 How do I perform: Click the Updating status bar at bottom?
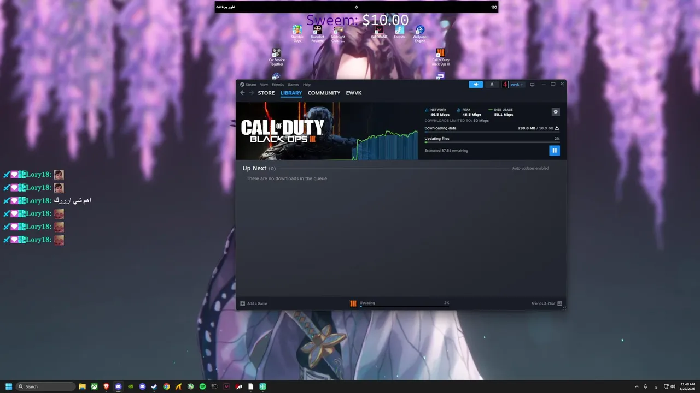coord(404,303)
